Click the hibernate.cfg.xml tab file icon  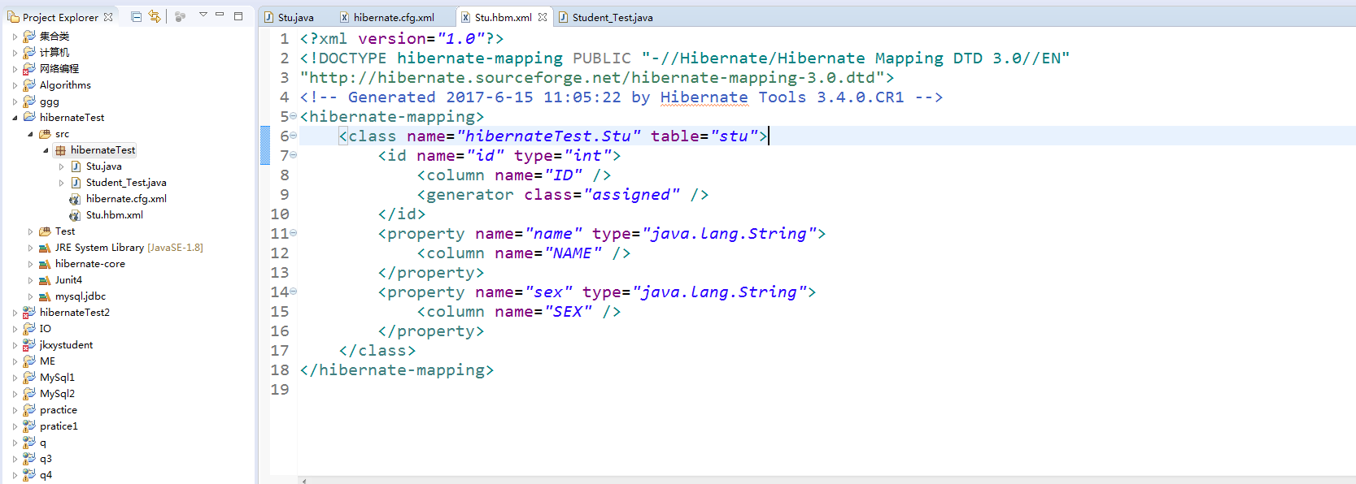pyautogui.click(x=345, y=17)
